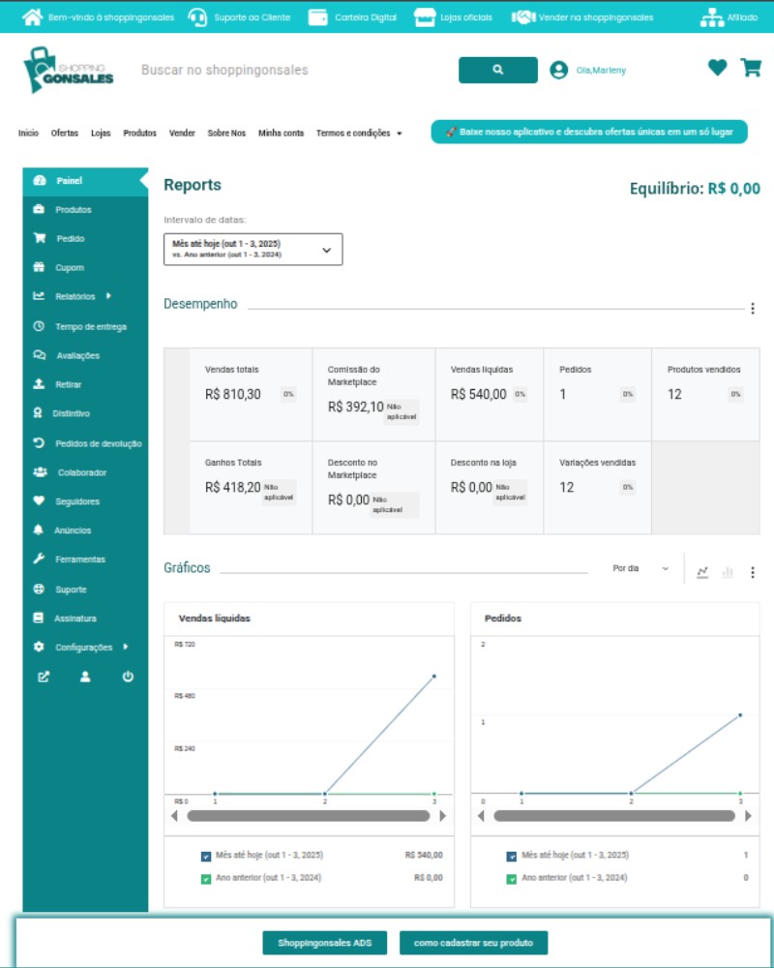Switch to bar chart view icon
774x968 pixels.
pyautogui.click(x=728, y=572)
